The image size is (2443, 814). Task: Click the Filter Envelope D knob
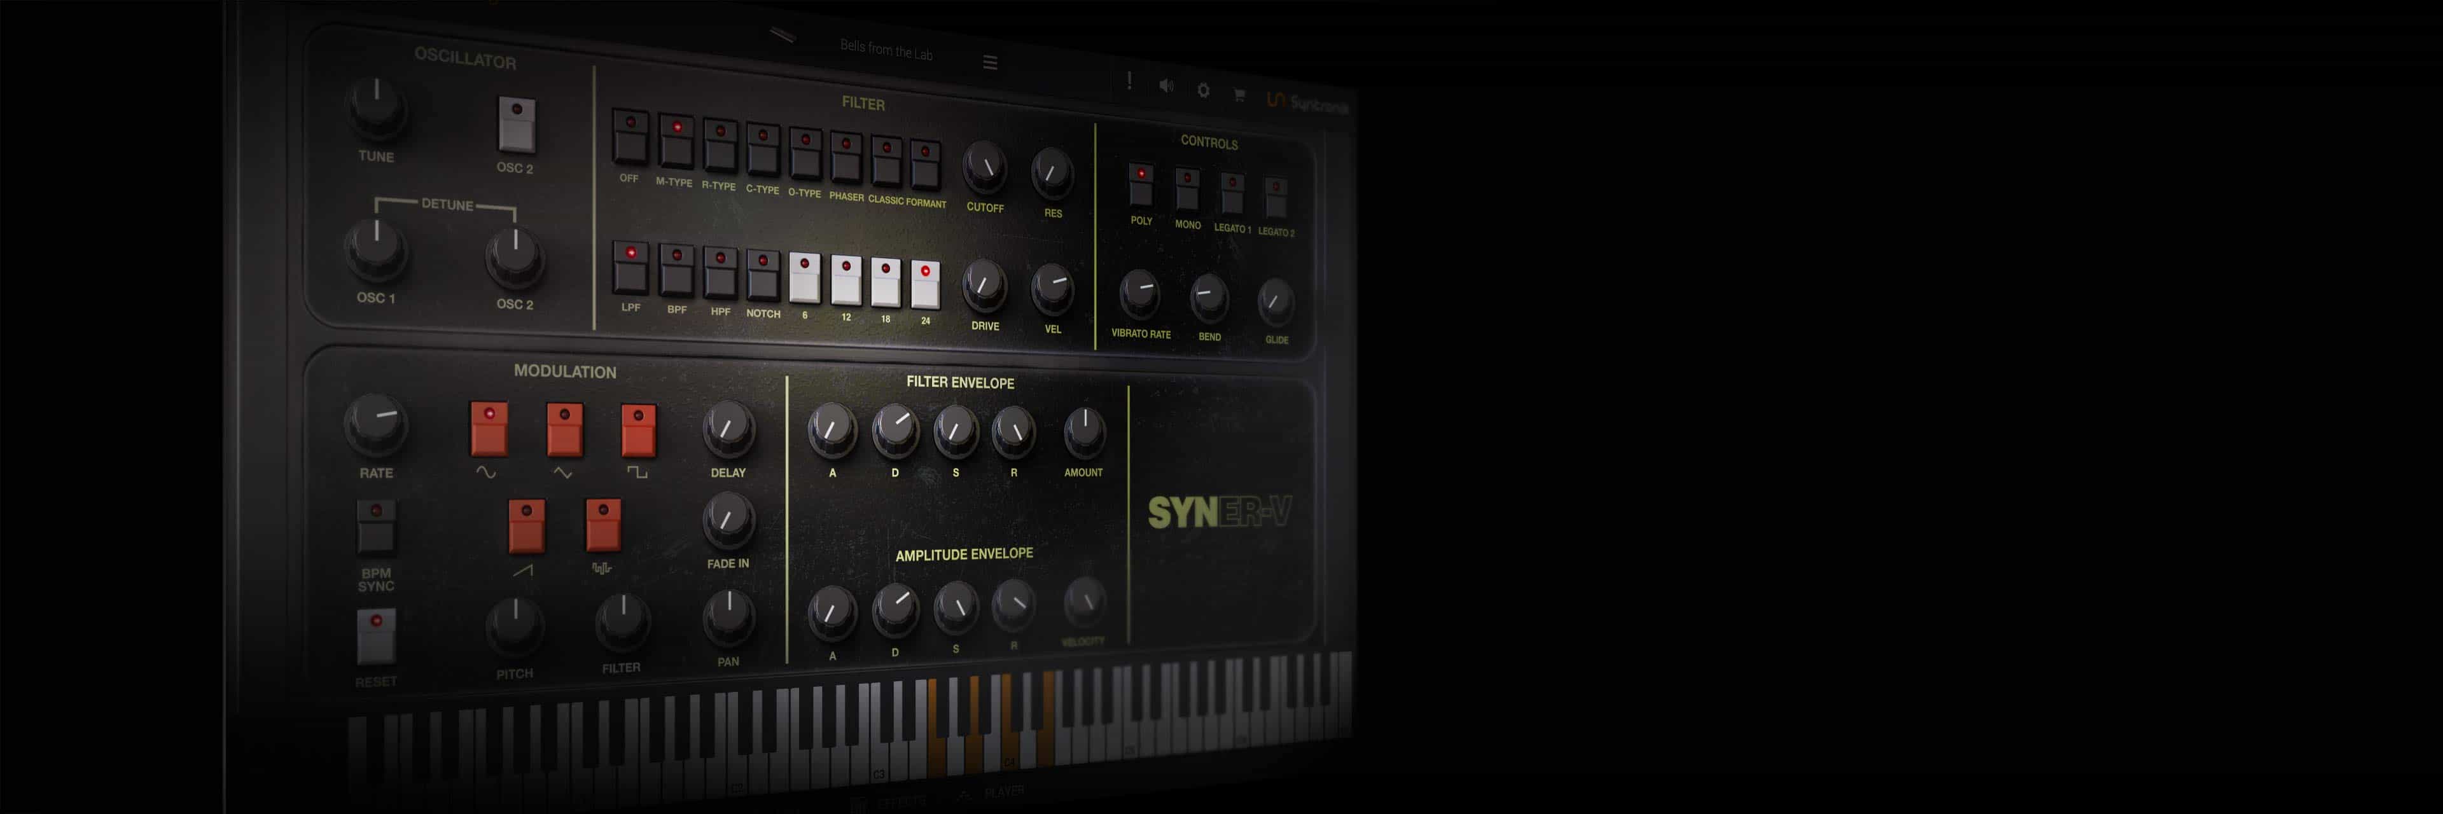894,431
